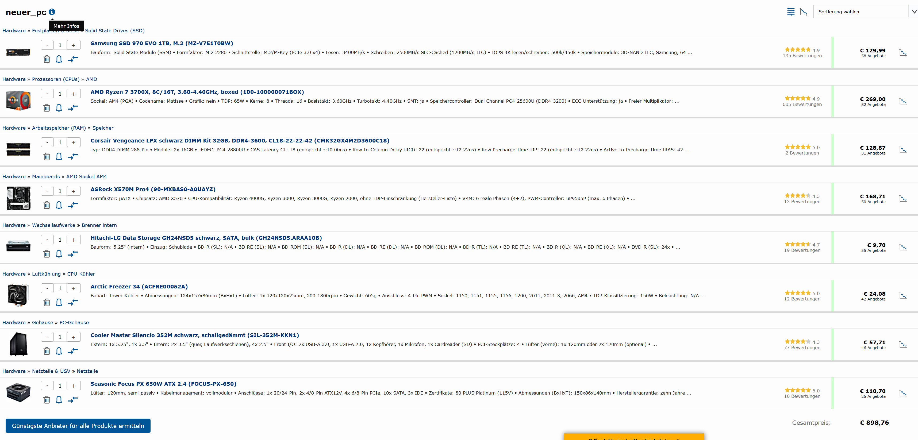Increase quantity of Cooler Master Silencio 352M
The image size is (918, 440).
point(74,337)
